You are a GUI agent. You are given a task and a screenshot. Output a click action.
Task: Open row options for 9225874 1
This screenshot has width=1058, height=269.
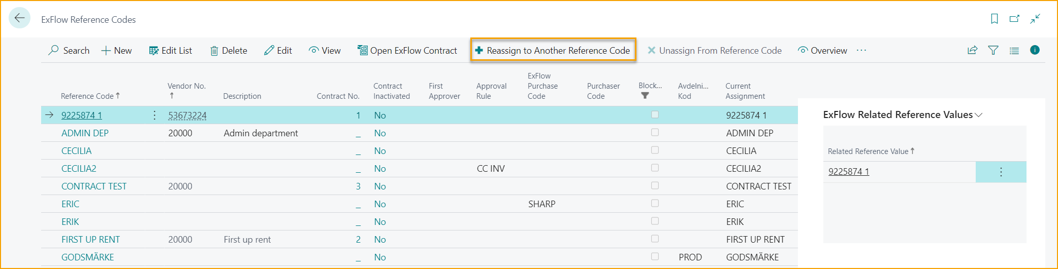(154, 115)
